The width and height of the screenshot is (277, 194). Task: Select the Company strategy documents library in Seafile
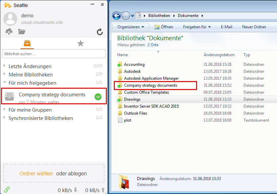[54, 96]
